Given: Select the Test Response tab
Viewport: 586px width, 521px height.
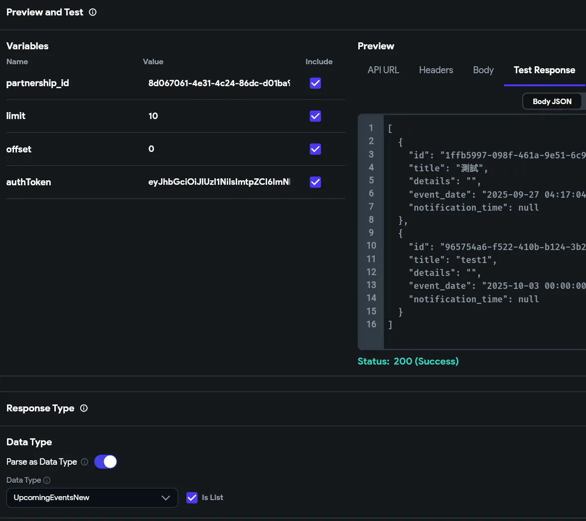Looking at the screenshot, I should [544, 70].
